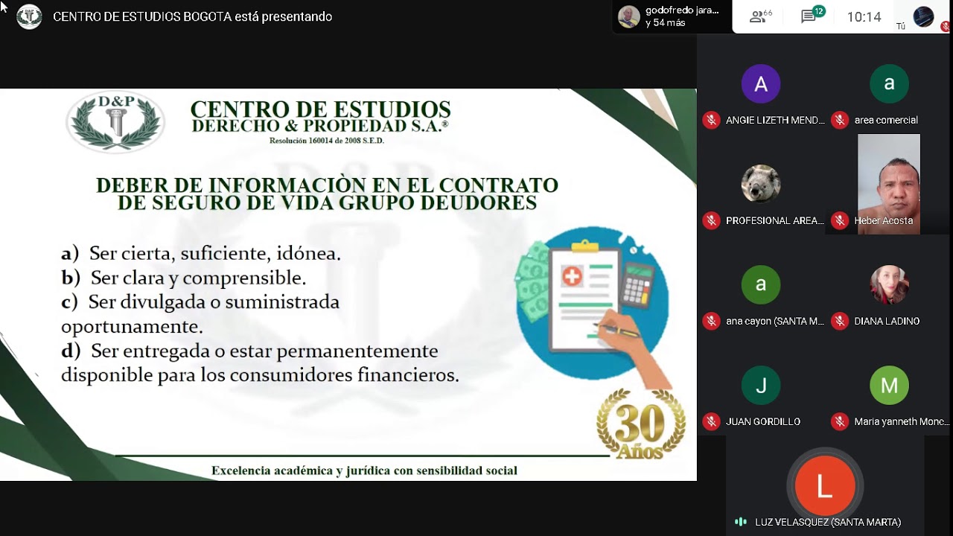Click muted mic icon beside PROFESIONAL AREA
The image size is (953, 536).
[x=712, y=220]
